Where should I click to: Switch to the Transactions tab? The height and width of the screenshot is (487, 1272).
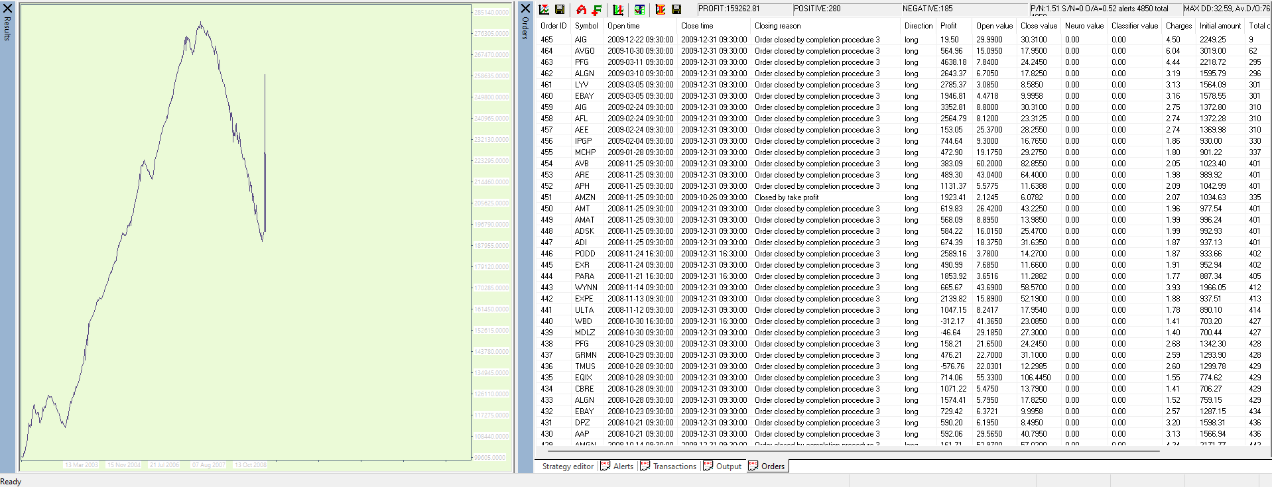pos(674,466)
